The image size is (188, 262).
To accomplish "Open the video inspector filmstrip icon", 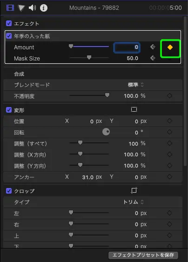I will [x=10, y=8].
